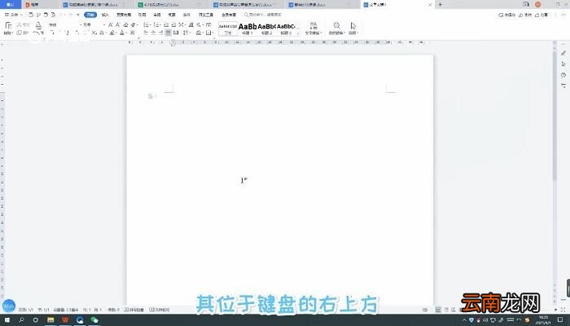The image size is (570, 326).
Task: Open a new tab with plus button
Action: [441, 4]
